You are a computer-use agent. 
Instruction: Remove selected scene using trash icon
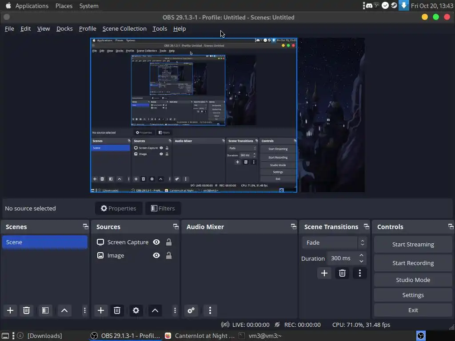tap(26, 310)
